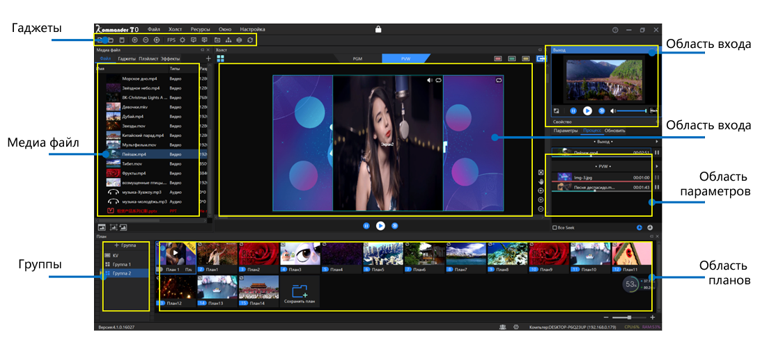Viewport: 760px width, 351px height.
Task: Click the pause button in Выход panel
Action: (573, 111)
